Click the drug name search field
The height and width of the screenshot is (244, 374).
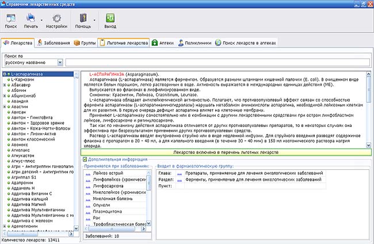[217, 63]
